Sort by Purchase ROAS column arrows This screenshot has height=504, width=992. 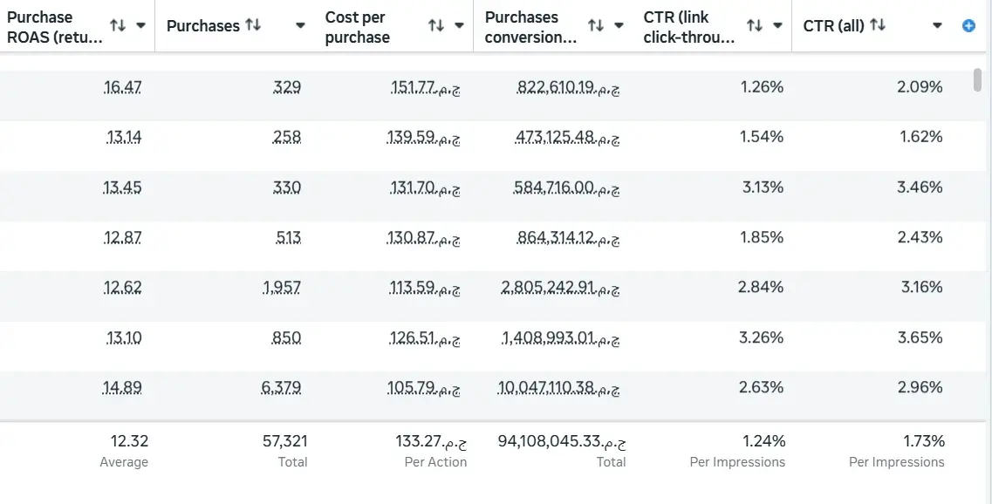pyautogui.click(x=118, y=26)
